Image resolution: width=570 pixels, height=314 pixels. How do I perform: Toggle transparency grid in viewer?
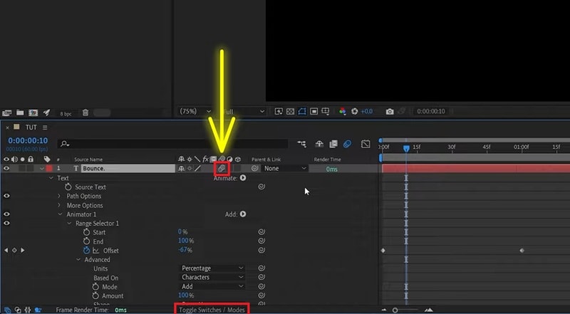point(290,112)
